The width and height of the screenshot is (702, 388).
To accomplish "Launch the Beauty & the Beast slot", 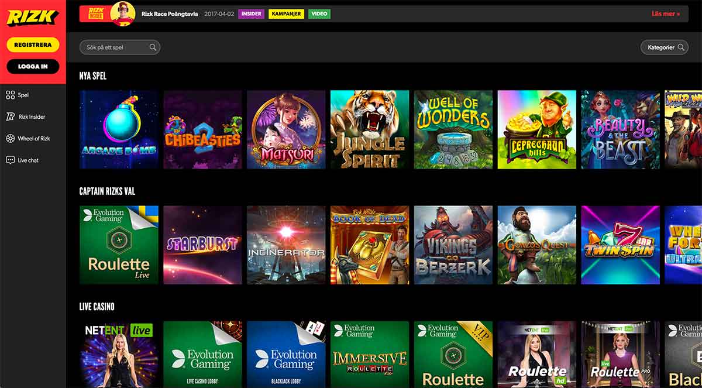I will (621, 129).
